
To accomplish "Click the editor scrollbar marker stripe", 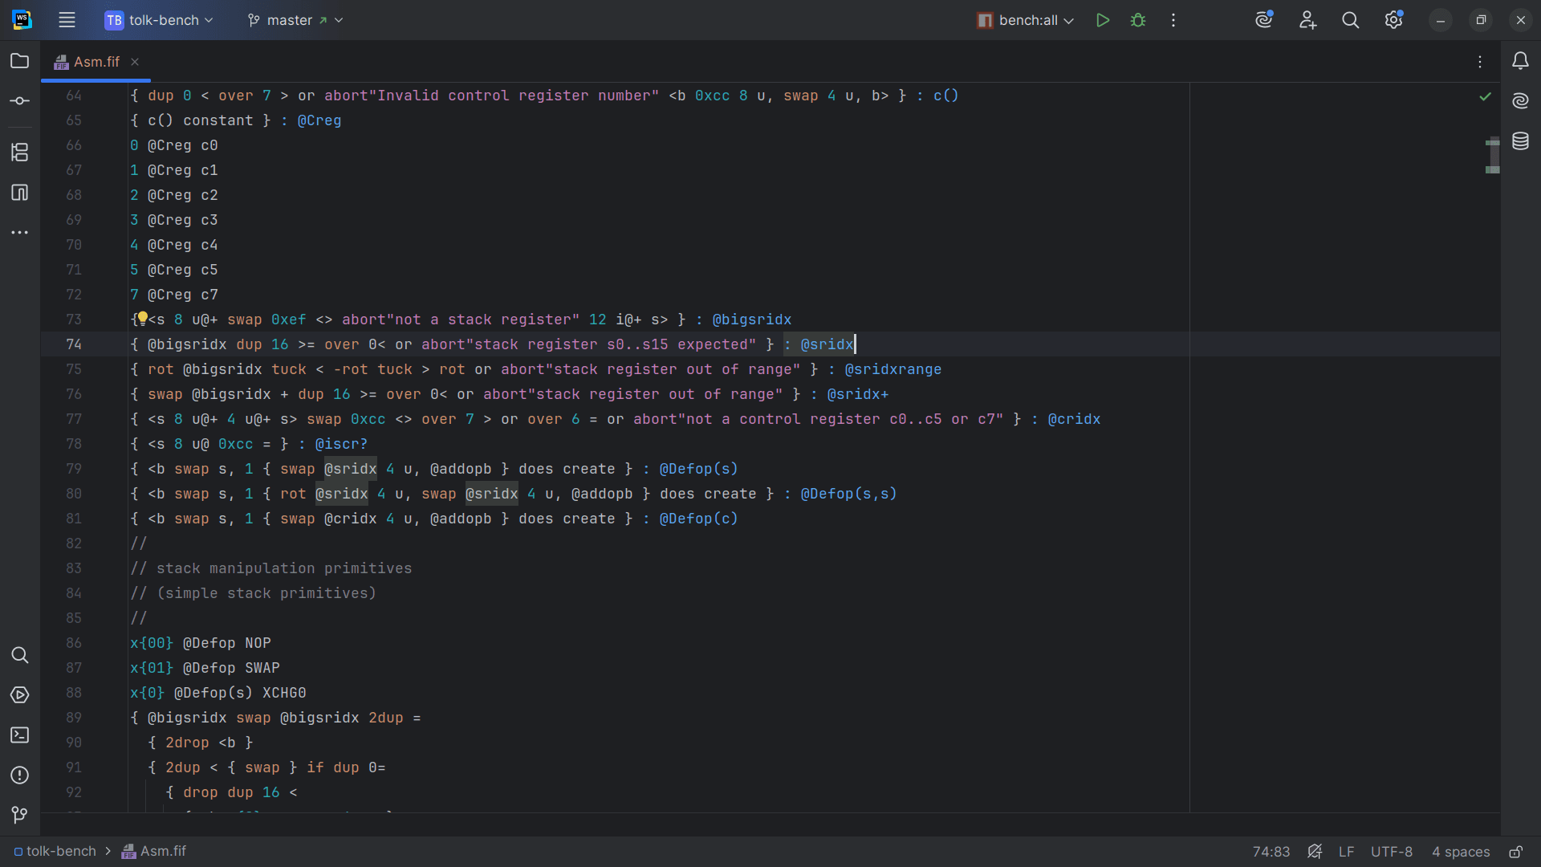I will [x=1493, y=156].
